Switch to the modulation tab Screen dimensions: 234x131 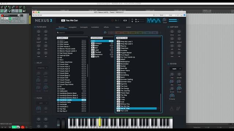click(95, 27)
